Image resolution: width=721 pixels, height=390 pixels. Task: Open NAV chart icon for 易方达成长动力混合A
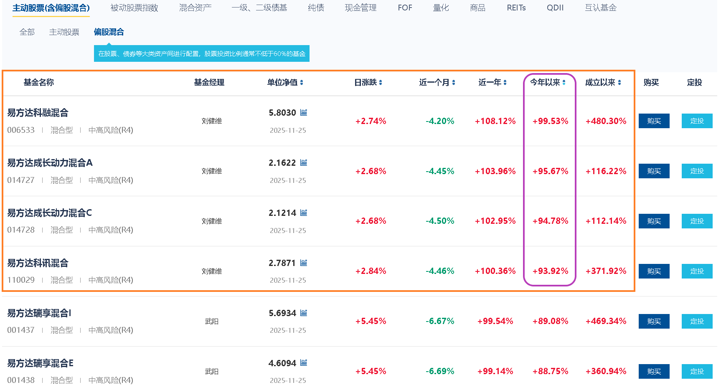tap(304, 162)
